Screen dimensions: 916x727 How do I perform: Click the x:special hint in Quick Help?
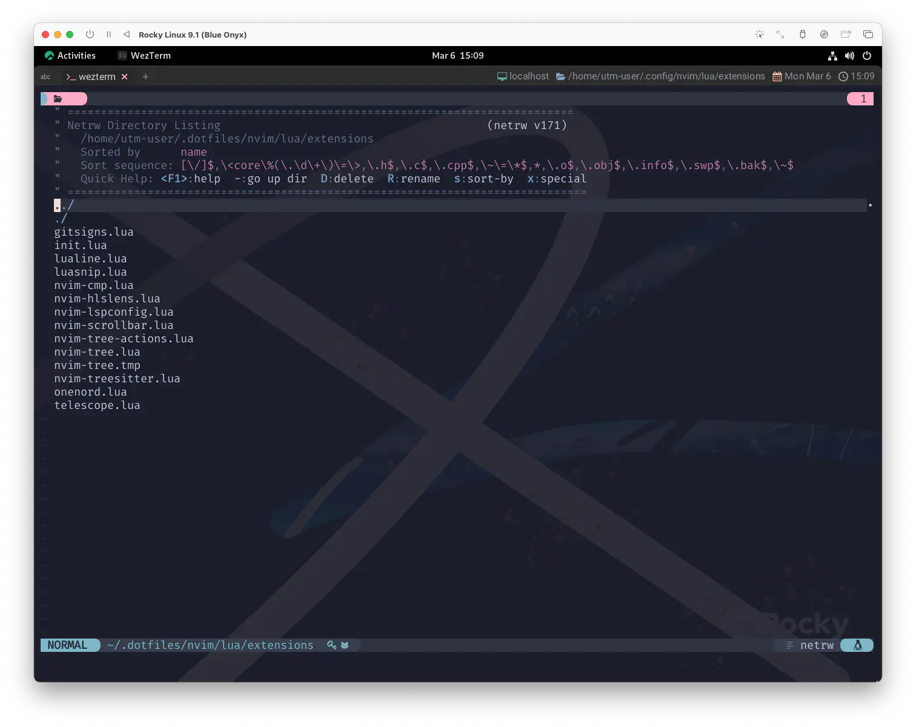point(557,179)
